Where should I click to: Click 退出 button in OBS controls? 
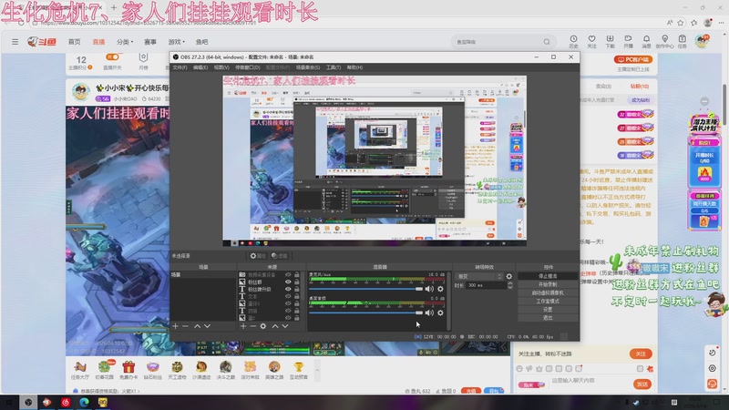pos(548,318)
